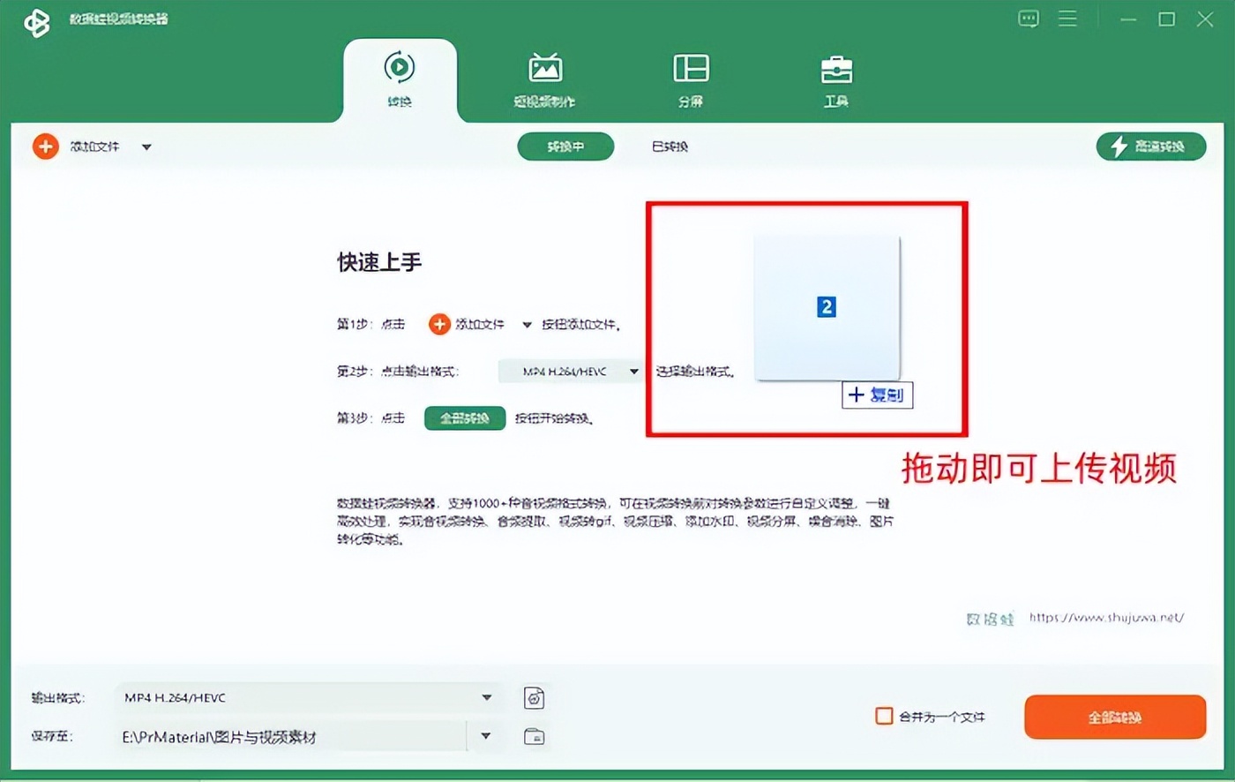Click the 保存至 path field E:\PrMaterial

coord(290,736)
